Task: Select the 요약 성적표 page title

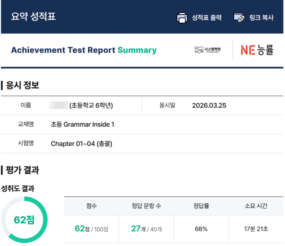Action: click(x=33, y=17)
